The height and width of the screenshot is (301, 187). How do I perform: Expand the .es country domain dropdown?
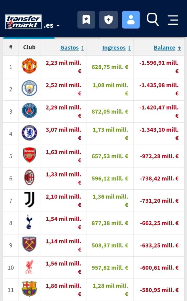[x=52, y=26]
